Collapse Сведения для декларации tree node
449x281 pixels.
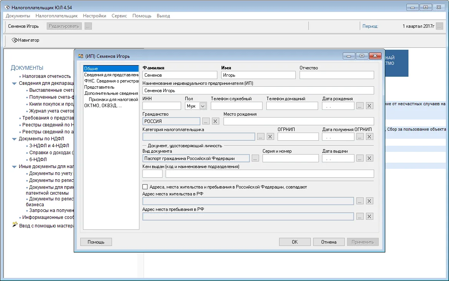coord(14,84)
